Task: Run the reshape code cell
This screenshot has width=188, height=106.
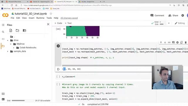Action: [58, 46]
